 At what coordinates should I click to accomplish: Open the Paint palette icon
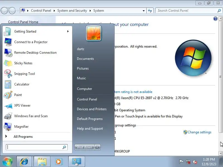[x=8, y=95]
